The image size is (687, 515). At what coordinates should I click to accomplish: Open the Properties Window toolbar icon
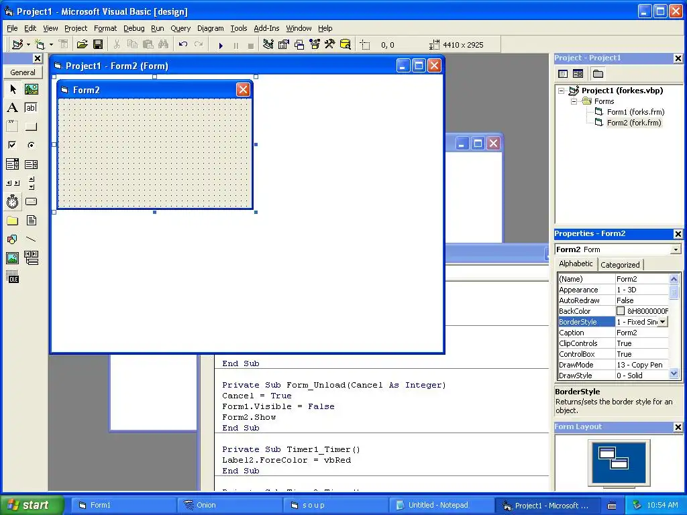pyautogui.click(x=284, y=44)
